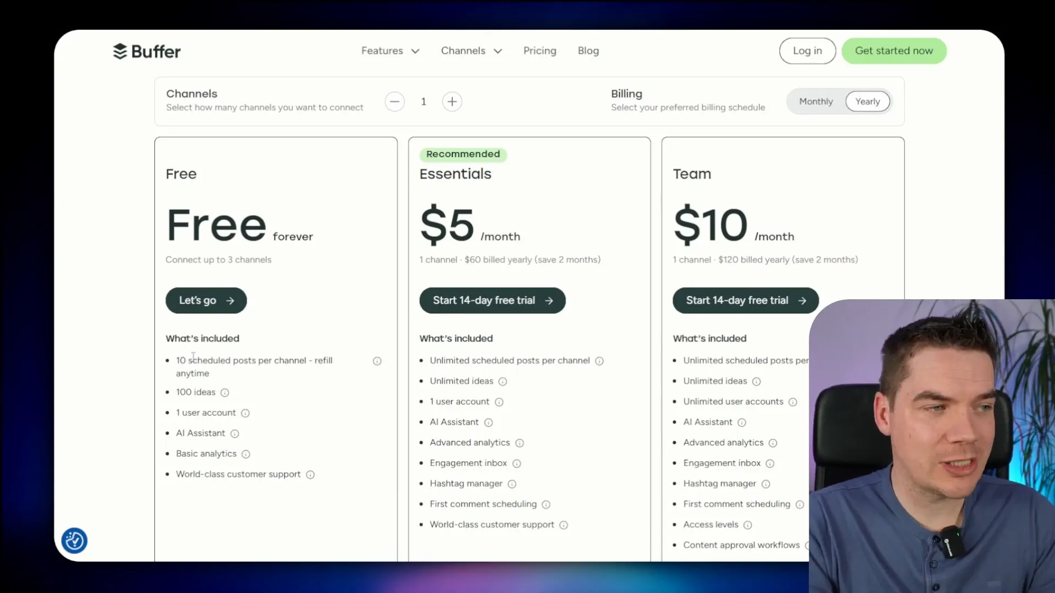Click the Recommended badge on Essentials
This screenshot has height=593, width=1055.
coord(463,154)
